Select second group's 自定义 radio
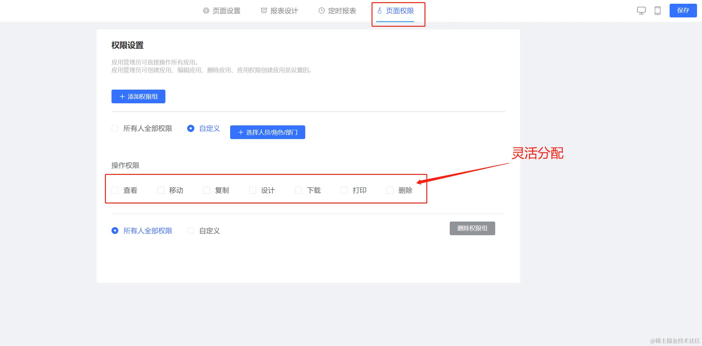The height and width of the screenshot is (346, 702). coord(191,231)
